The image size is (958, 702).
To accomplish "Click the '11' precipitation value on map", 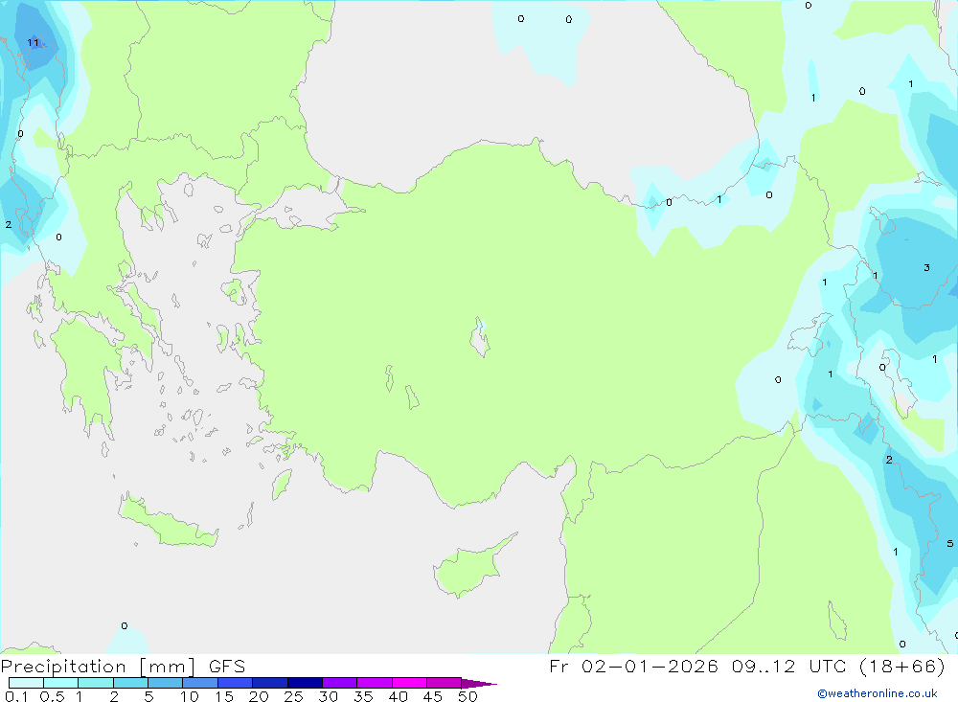I will pos(33,43).
